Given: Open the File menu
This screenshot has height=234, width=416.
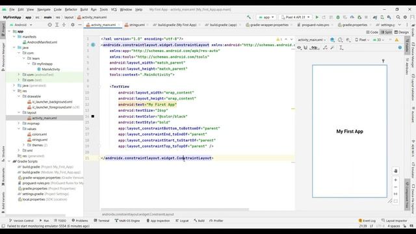Looking at the screenshot, I should (x=12, y=10).
